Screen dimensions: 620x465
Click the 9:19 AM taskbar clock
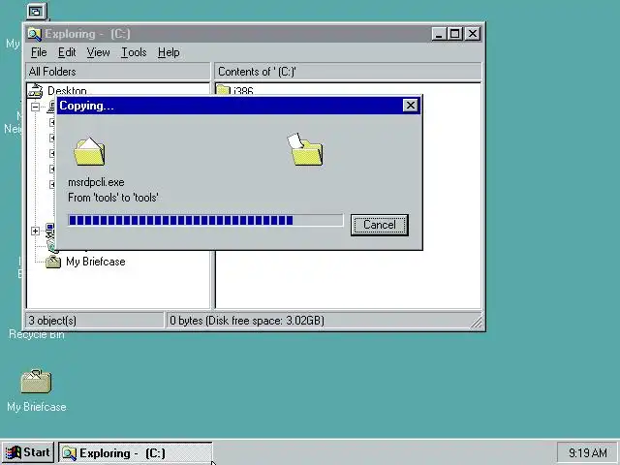click(x=588, y=452)
